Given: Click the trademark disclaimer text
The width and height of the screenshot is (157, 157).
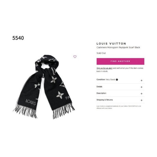Looking at the screenshot, I should [x=119, y=107].
